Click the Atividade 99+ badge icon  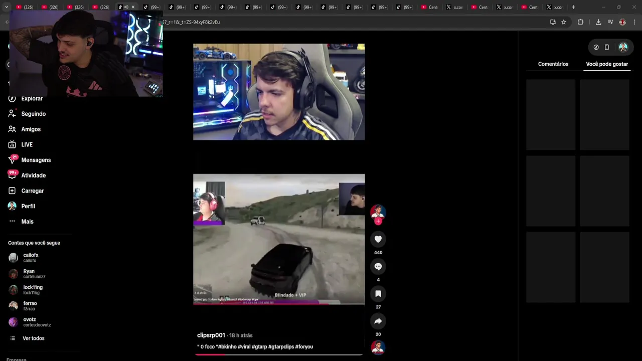coord(13,174)
